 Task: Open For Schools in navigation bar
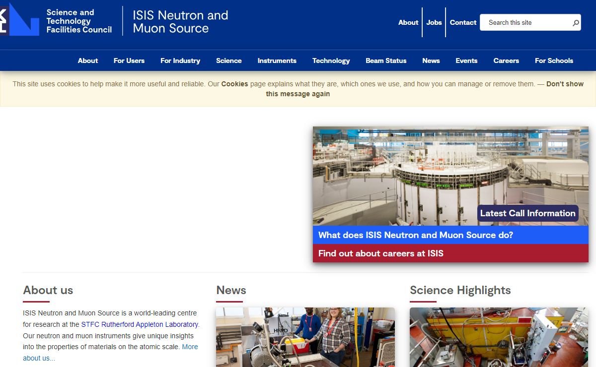554,61
